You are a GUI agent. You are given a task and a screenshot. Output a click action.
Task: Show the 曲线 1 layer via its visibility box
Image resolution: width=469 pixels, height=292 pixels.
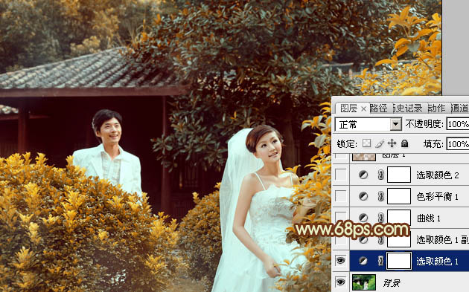pos(341,217)
